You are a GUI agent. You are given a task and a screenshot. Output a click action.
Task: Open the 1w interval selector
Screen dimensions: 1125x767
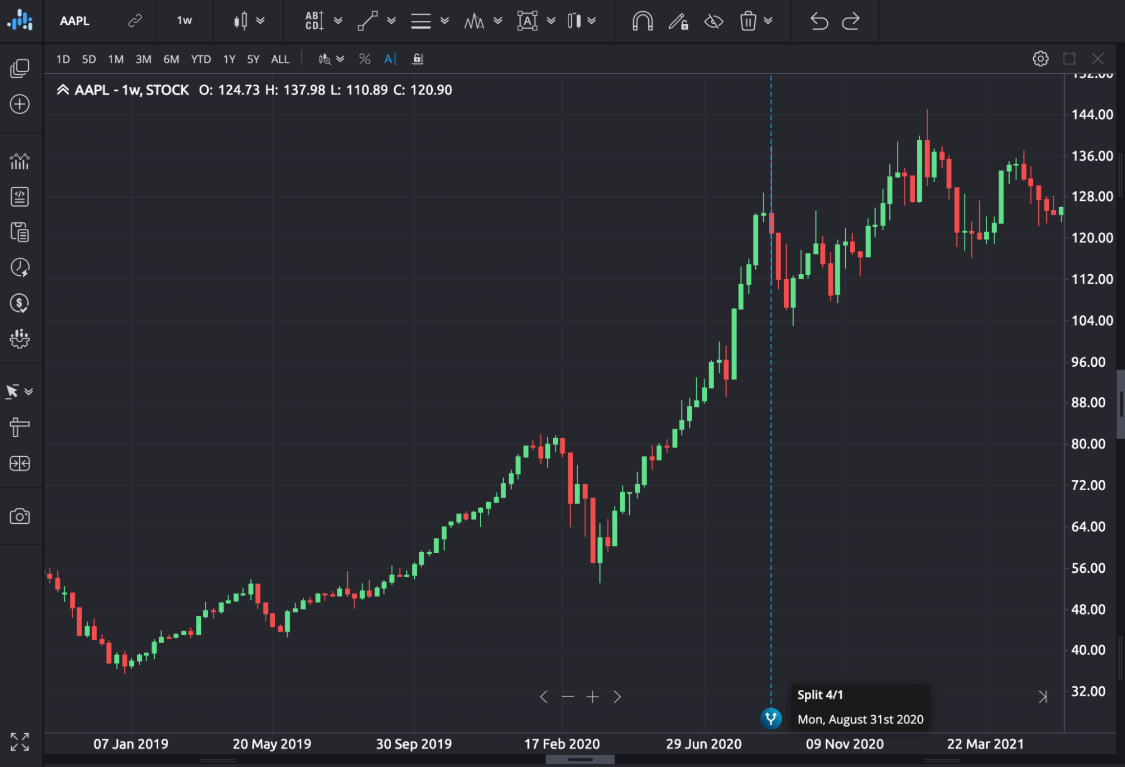pyautogui.click(x=184, y=21)
